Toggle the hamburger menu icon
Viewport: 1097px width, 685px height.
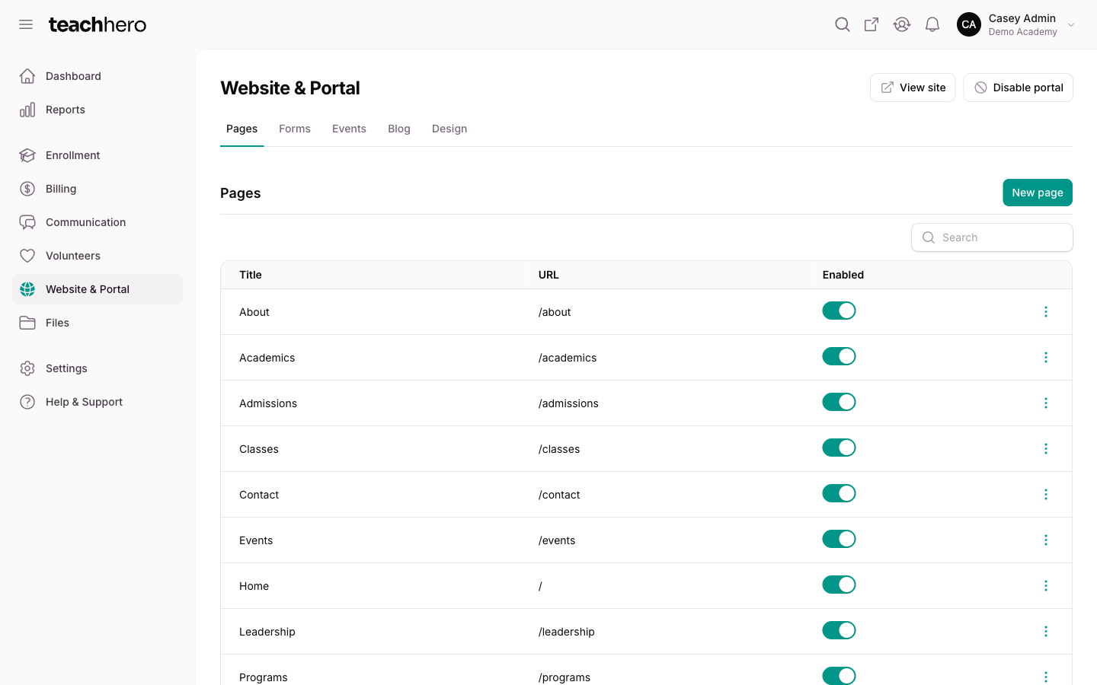26,24
